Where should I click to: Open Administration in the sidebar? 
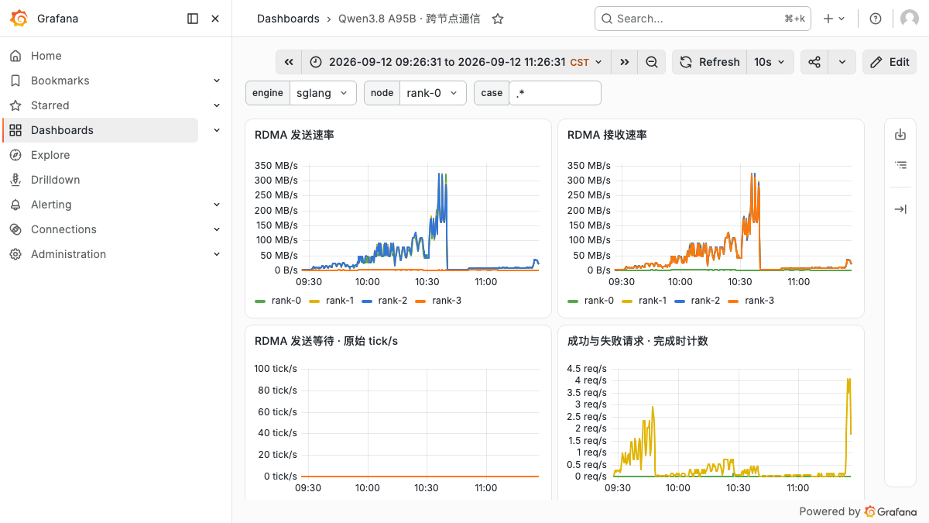[x=68, y=254]
